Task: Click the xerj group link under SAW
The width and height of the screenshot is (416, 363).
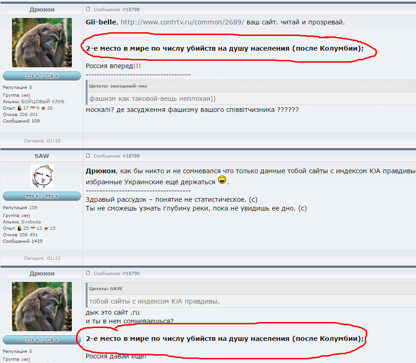Action: click(26, 216)
